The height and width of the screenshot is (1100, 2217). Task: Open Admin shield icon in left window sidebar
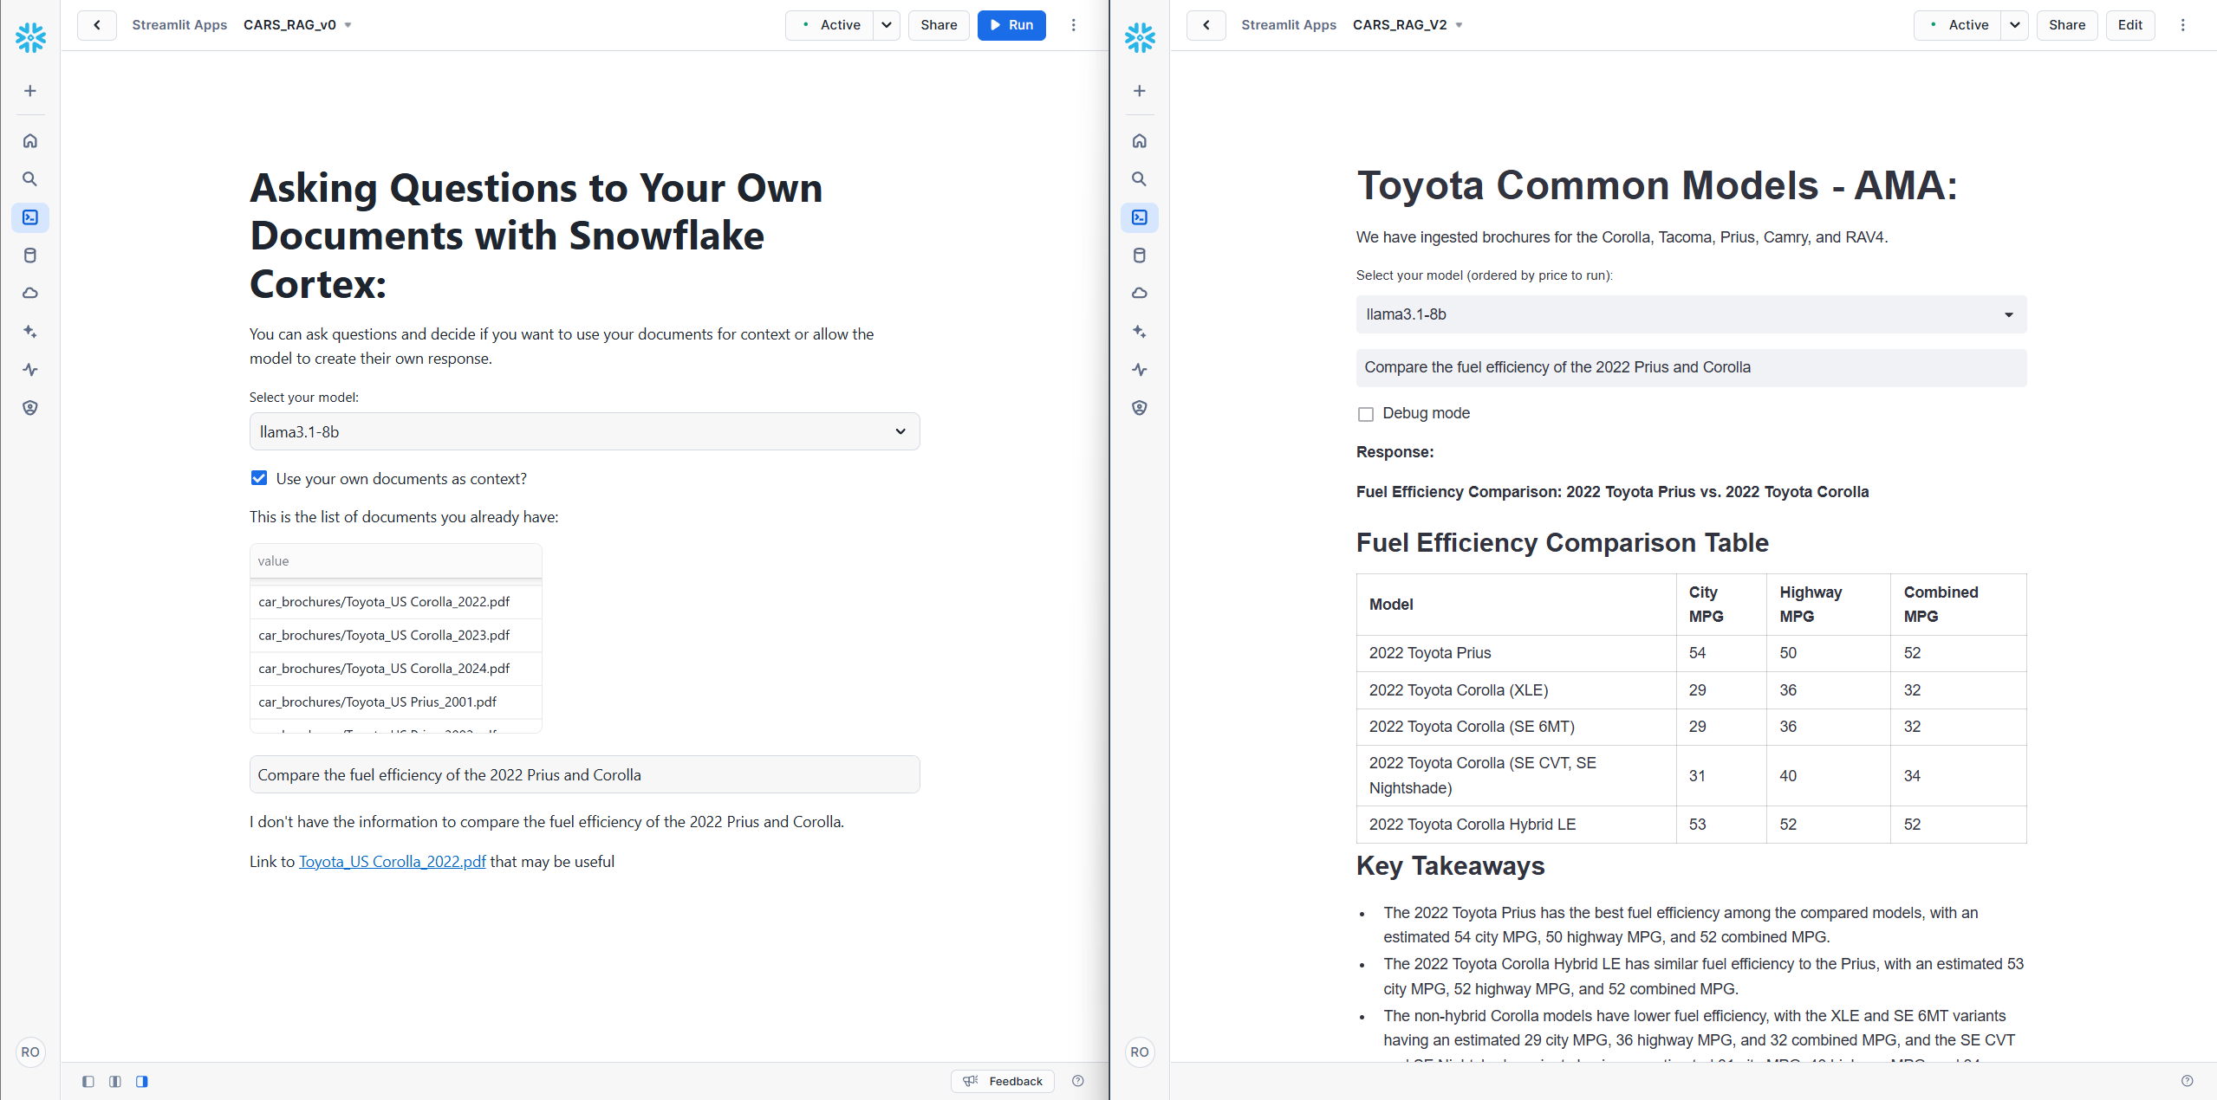click(x=30, y=407)
